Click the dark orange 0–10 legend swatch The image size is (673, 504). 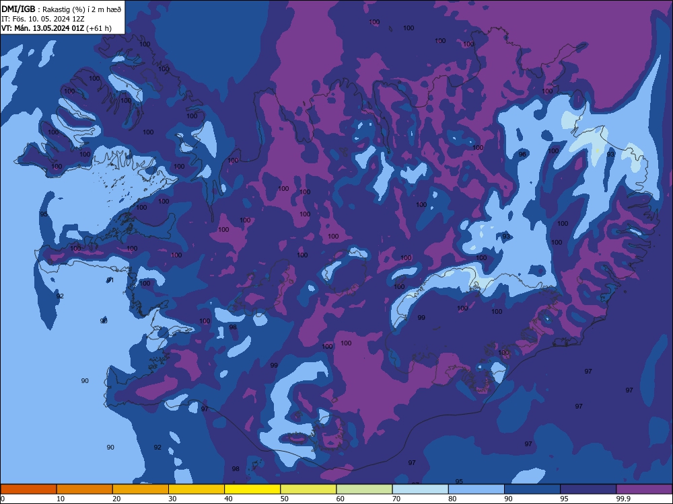pyautogui.click(x=28, y=489)
